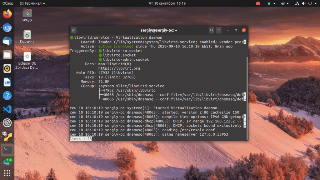Click '/system.slice/libvirtd.service' CGroup text
This screenshot has width=320, height=180.
tap(131, 86)
